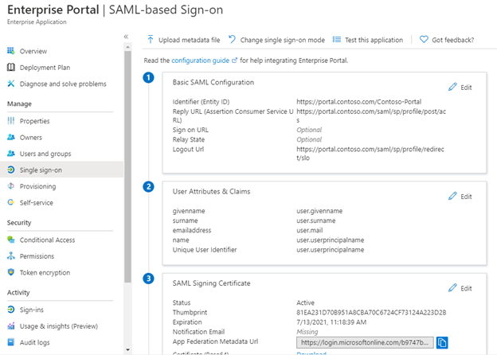Click the Expiration date 7/13/2021 value

(331, 322)
